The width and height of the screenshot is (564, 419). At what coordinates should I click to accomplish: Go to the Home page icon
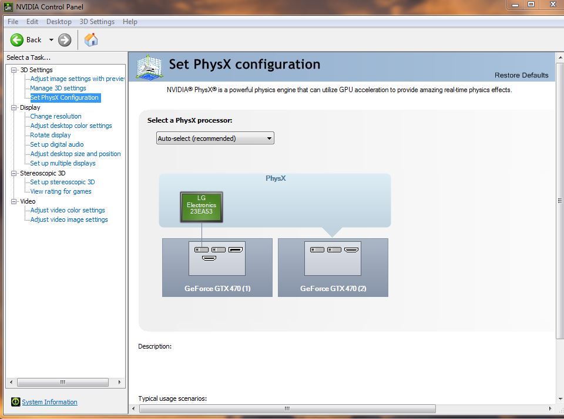[91, 39]
